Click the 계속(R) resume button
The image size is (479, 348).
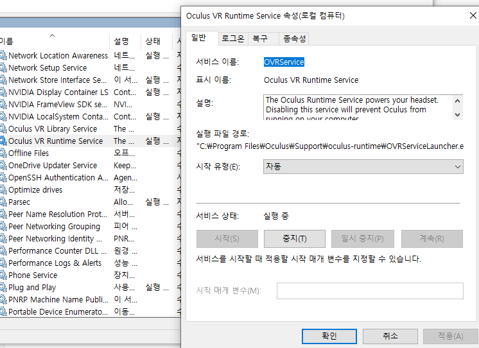click(x=432, y=239)
